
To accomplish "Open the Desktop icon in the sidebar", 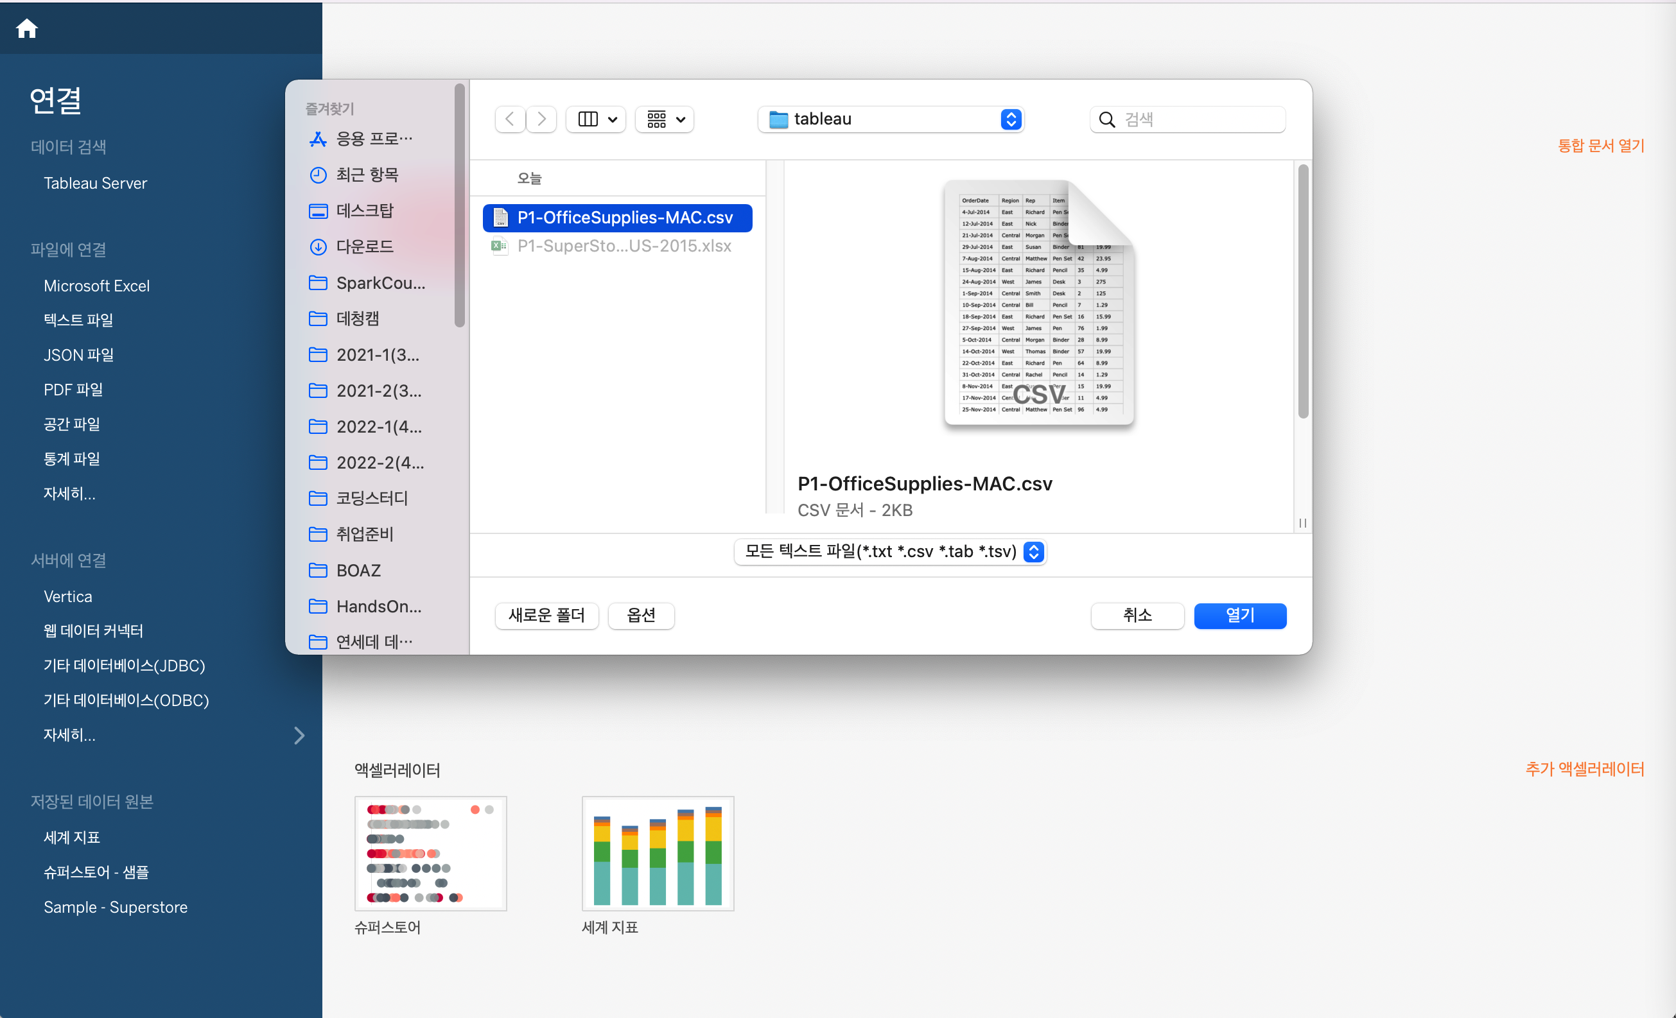I will (318, 211).
